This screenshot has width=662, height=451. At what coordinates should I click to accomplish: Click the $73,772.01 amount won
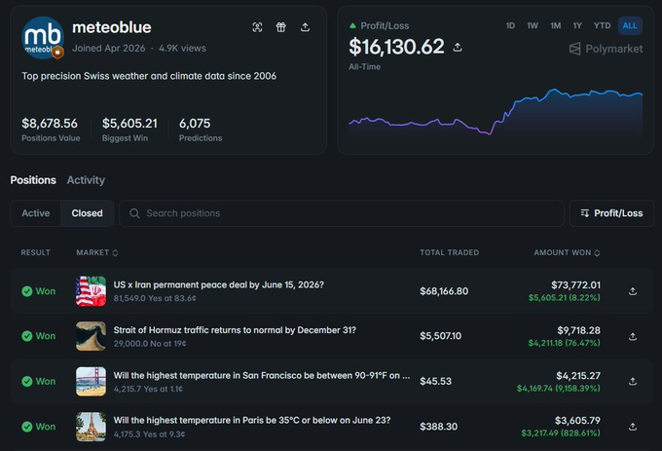pos(575,285)
